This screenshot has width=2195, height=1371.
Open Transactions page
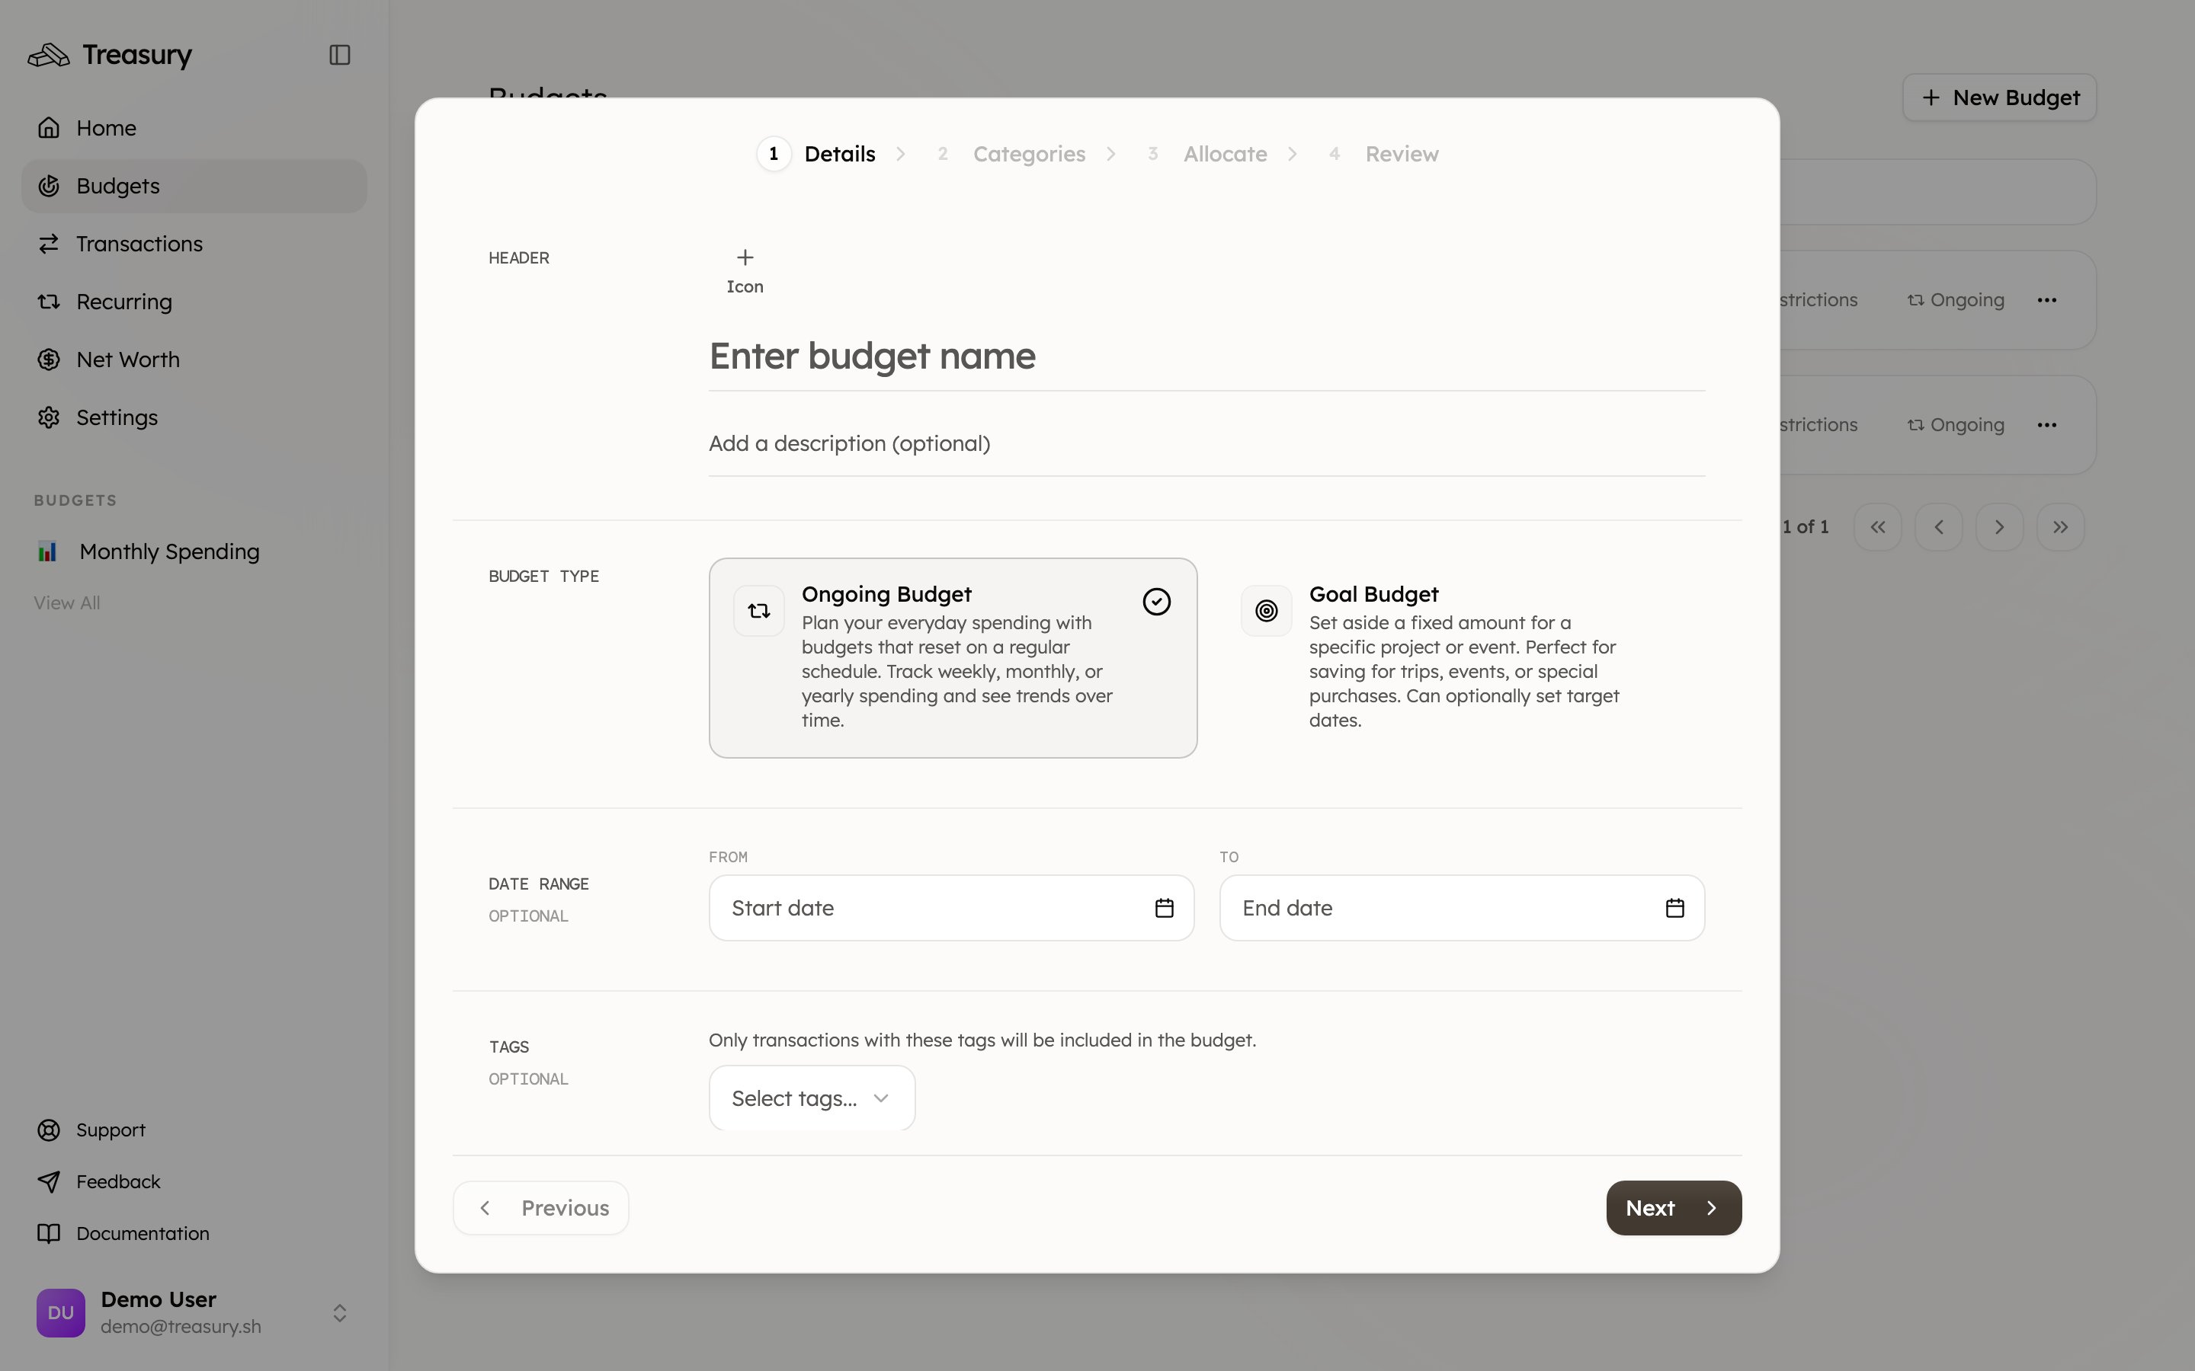click(x=194, y=244)
